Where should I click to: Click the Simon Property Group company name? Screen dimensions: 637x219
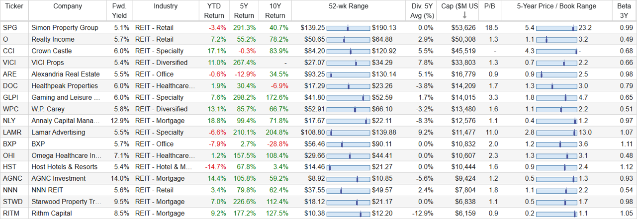pyautogui.click(x=65, y=28)
